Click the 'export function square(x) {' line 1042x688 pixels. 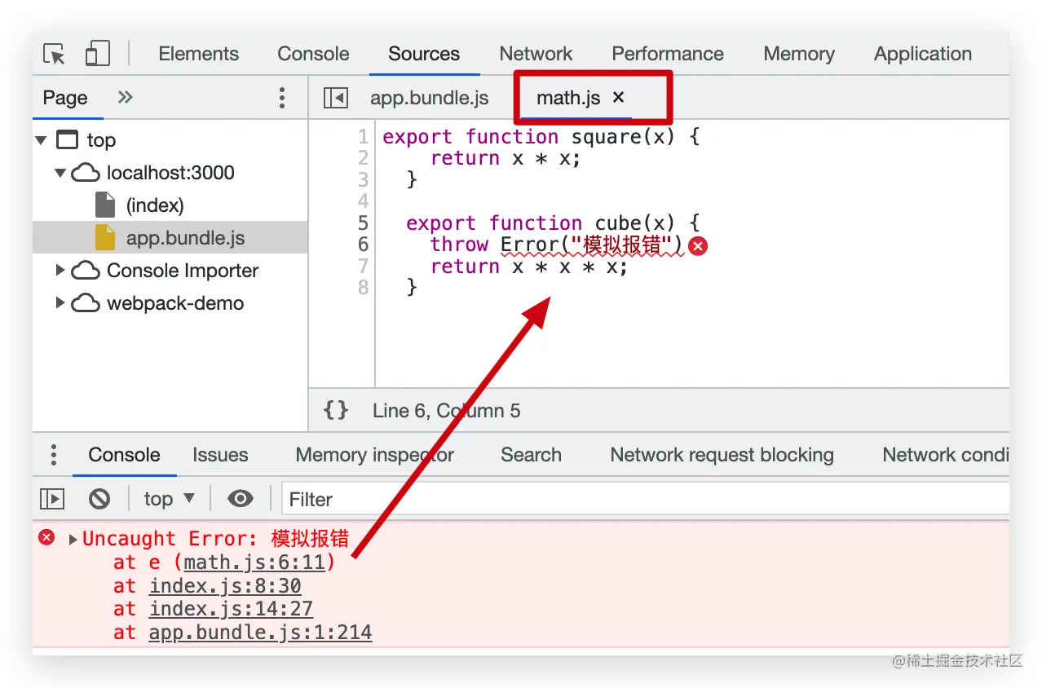pos(541,137)
